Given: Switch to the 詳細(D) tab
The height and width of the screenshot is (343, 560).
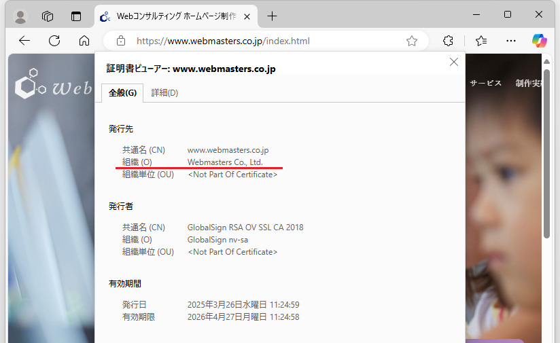Looking at the screenshot, I should [x=164, y=93].
